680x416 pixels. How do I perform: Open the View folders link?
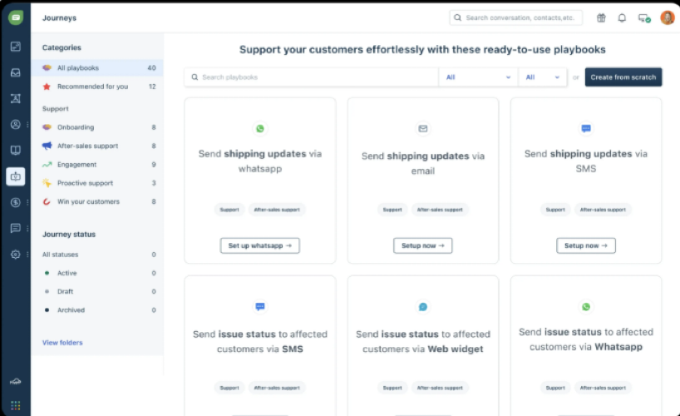[62, 343]
